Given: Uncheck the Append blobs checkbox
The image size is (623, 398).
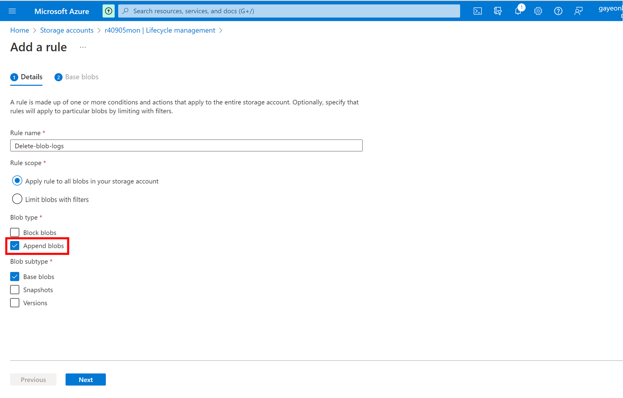Looking at the screenshot, I should click(x=15, y=246).
